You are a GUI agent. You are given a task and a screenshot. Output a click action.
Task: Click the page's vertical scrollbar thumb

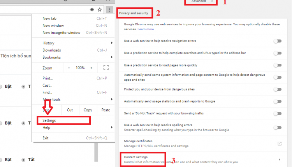pos(96,152)
